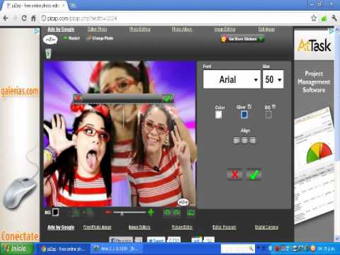Click the browser home icon
Screen dimensions: 340x255
[x=33, y=18]
